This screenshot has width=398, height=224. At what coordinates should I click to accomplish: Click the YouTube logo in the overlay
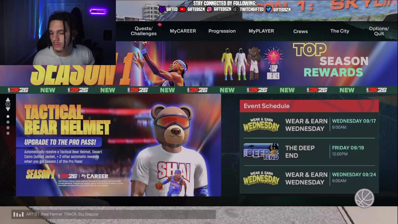click(182, 9)
